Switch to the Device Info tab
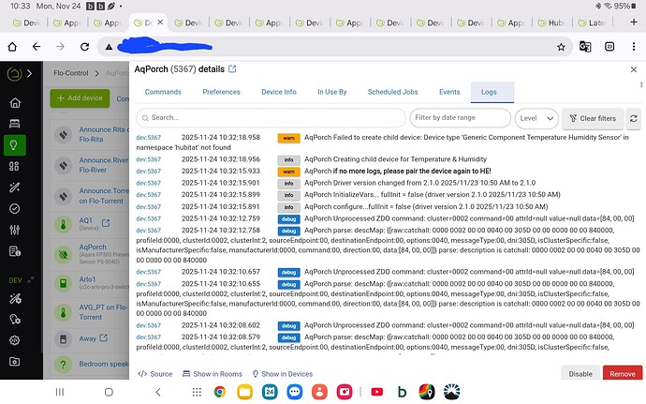The width and height of the screenshot is (646, 404). point(279,92)
